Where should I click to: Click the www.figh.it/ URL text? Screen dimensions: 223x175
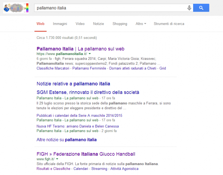point(45,159)
